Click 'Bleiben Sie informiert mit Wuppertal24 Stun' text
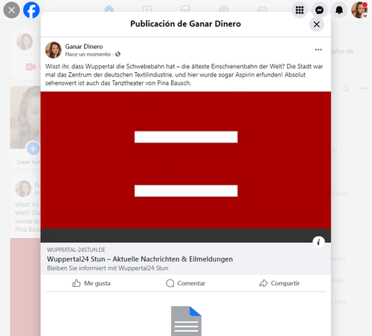 (108, 268)
